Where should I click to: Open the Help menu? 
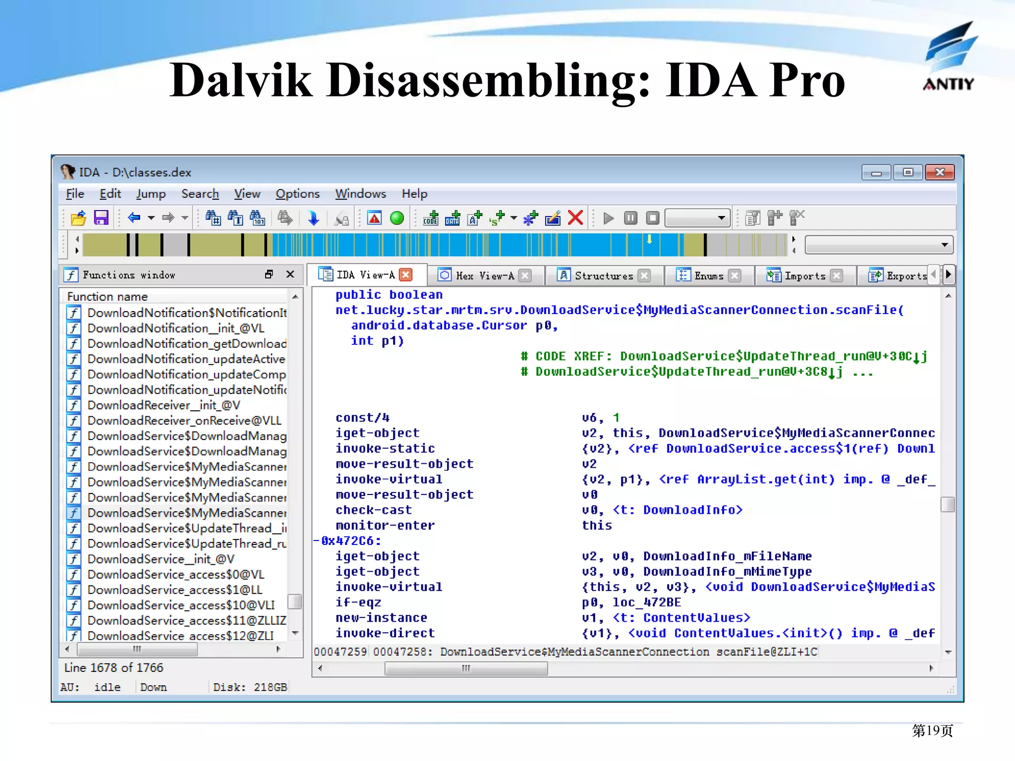click(x=414, y=194)
